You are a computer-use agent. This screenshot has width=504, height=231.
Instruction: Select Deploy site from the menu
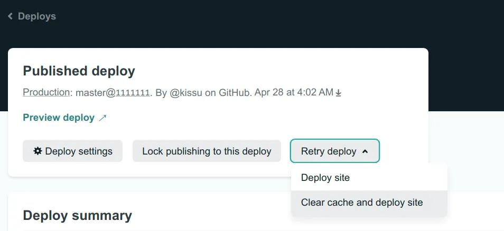[325, 178]
